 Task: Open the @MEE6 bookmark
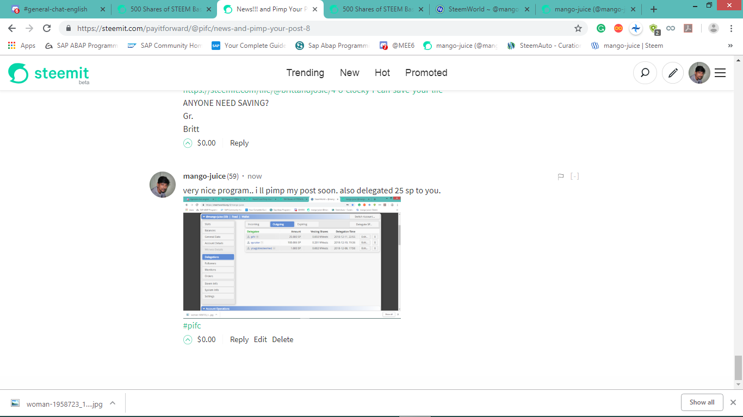tap(397, 46)
